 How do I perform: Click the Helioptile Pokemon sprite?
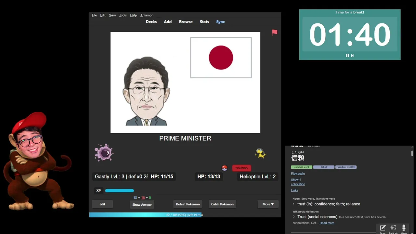[x=261, y=153]
